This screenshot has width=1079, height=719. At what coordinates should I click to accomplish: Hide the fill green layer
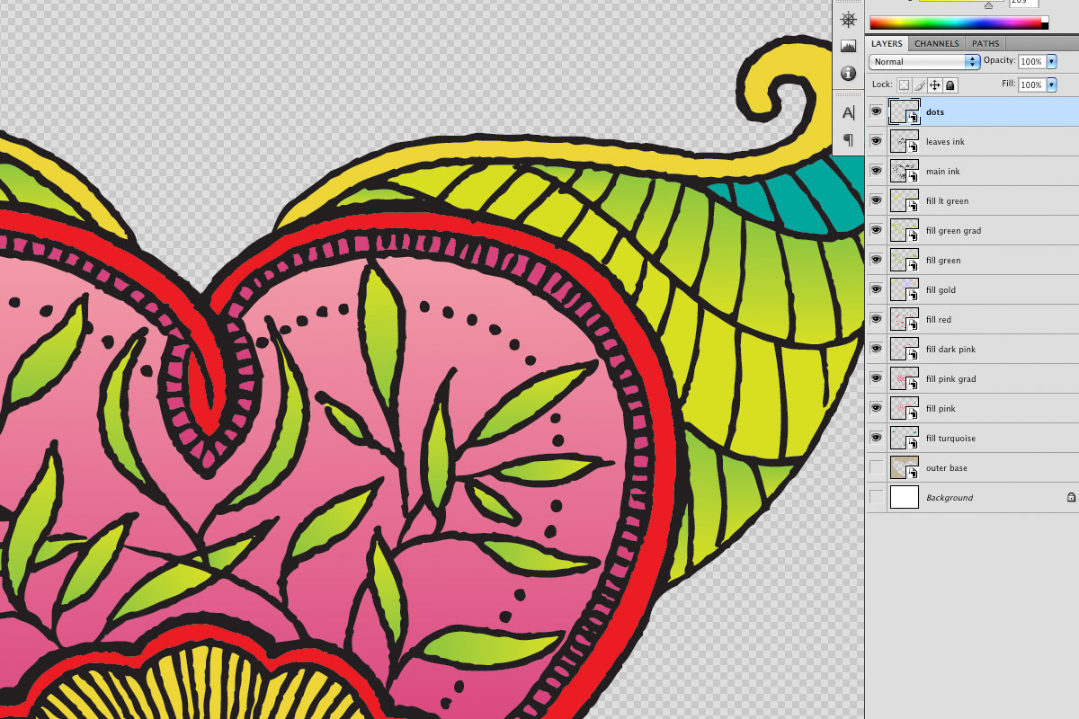[876, 260]
